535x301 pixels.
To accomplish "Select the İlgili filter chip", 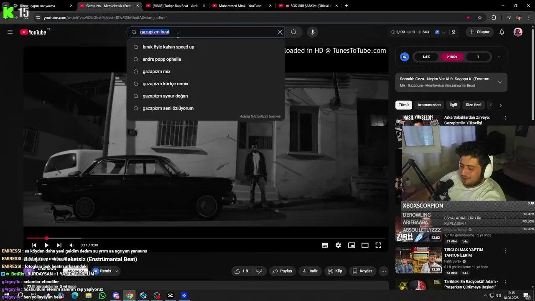I will click(x=453, y=105).
